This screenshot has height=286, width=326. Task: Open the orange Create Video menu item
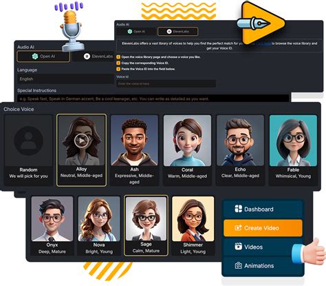263,228
